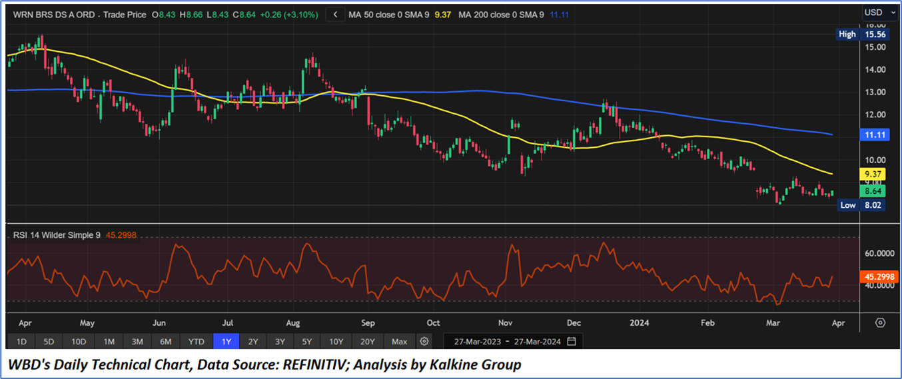
Task: Select the 1D time range
Action: point(21,342)
